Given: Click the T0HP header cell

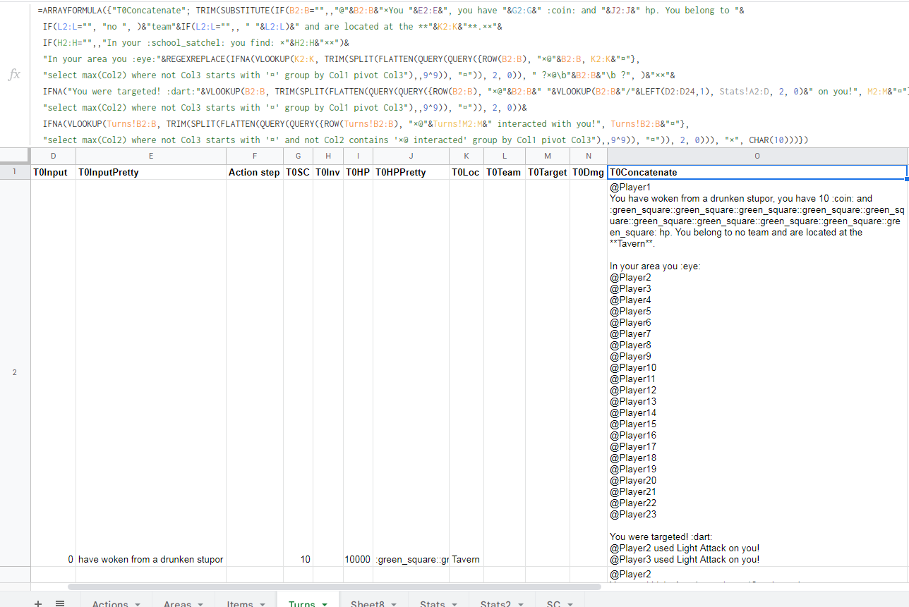Looking at the screenshot, I should [358, 172].
